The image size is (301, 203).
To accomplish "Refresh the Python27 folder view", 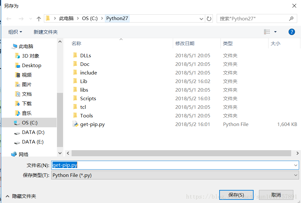I will click(x=209, y=18).
